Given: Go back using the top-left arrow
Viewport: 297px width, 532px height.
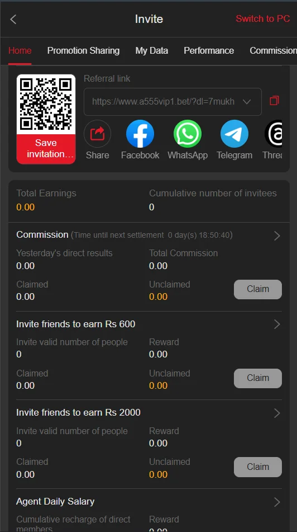Looking at the screenshot, I should 13,20.
